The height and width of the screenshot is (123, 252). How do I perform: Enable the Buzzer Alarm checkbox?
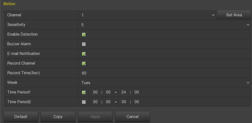[x=84, y=44]
